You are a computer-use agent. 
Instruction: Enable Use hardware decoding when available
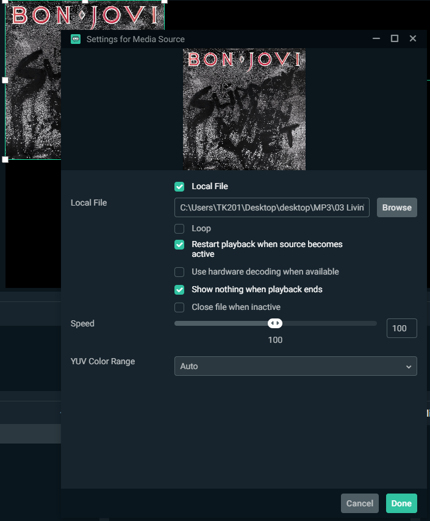(179, 272)
